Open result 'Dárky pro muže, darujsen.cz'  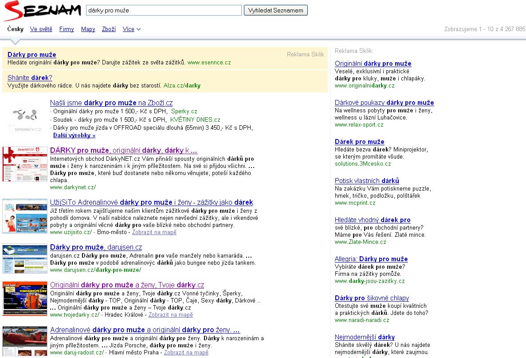pyautogui.click(x=96, y=247)
